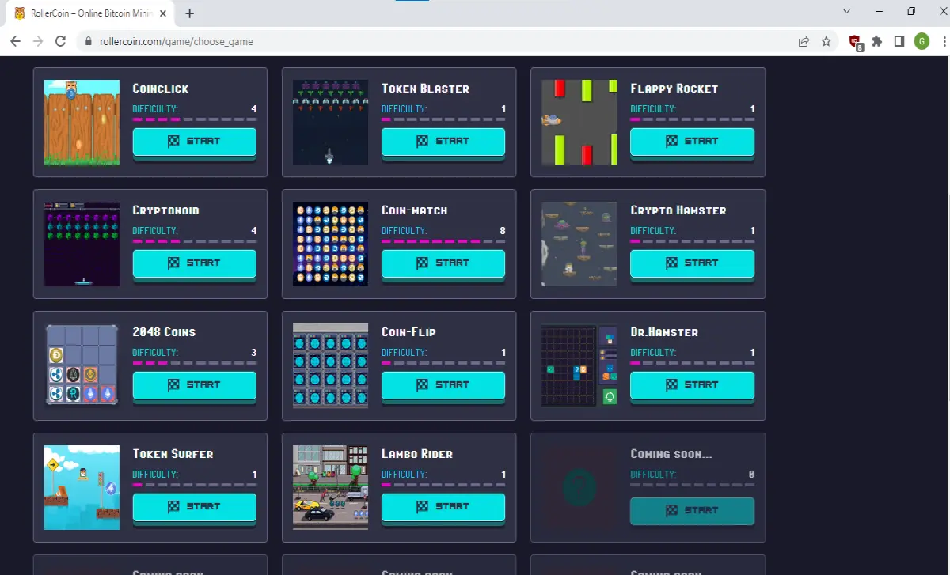
Task: Open the Coin-match game thumbnail
Action: tap(330, 244)
